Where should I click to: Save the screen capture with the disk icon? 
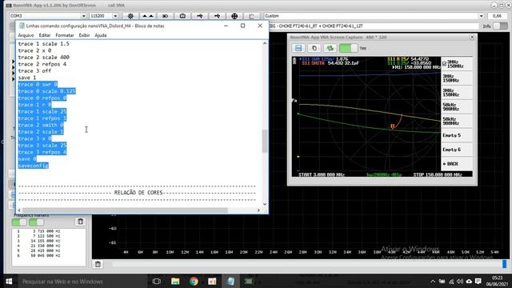coord(298,48)
